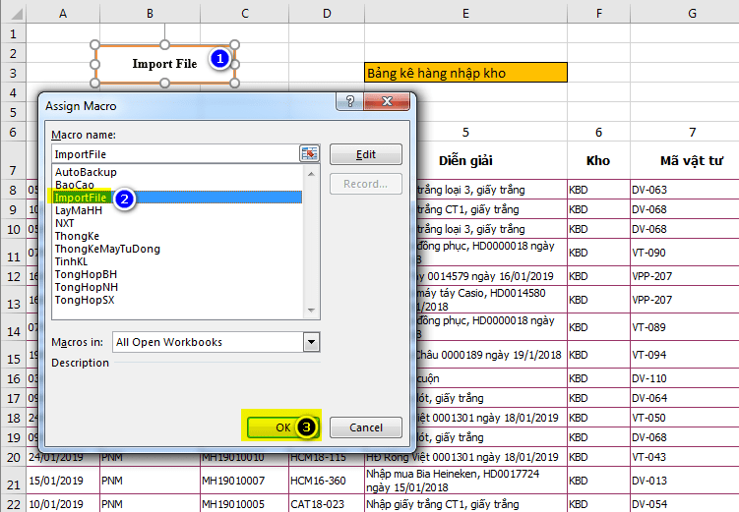The width and height of the screenshot is (739, 512).
Task: Select row 13 header
Action: (13, 300)
